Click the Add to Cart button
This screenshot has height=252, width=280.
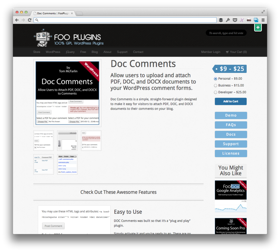(231, 101)
